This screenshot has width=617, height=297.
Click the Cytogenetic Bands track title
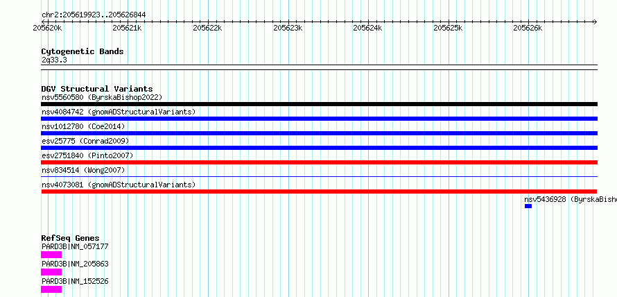point(82,51)
